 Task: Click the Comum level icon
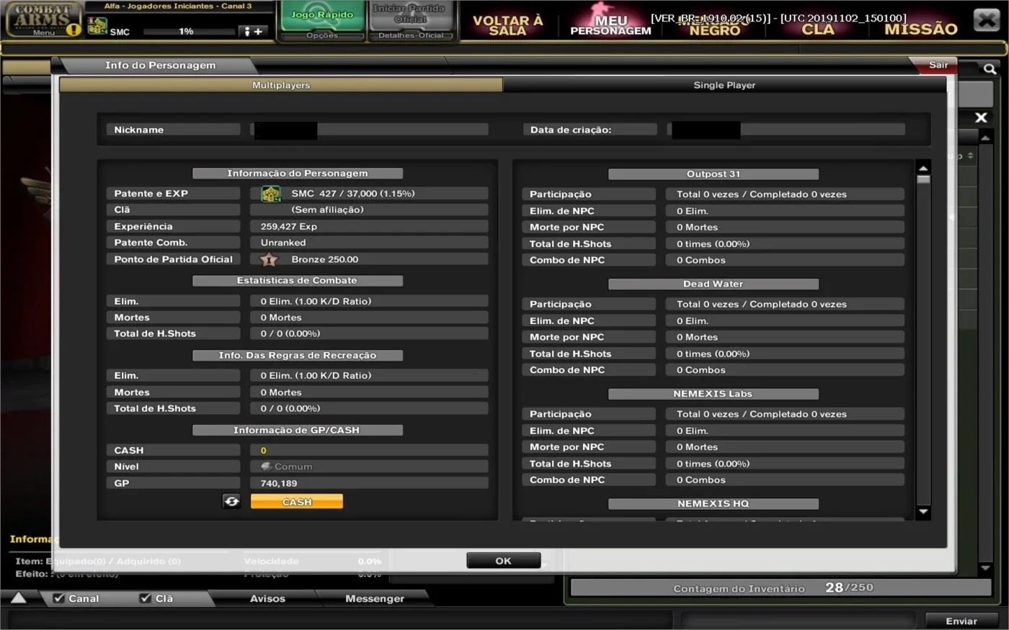pos(266,467)
